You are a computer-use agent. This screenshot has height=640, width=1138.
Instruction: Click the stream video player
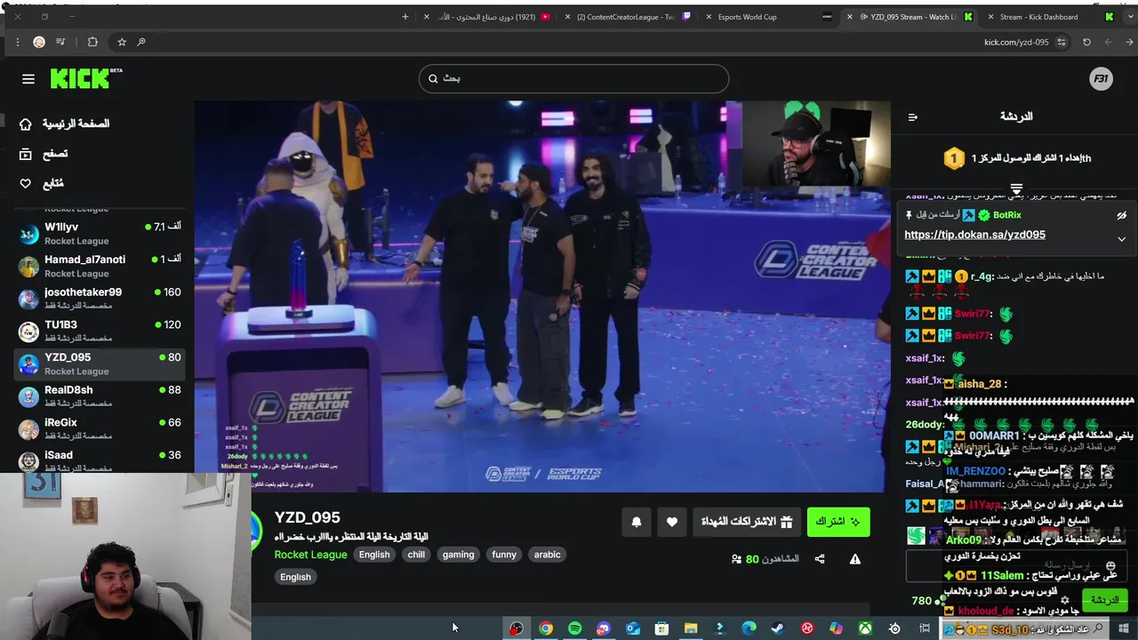pos(542,296)
